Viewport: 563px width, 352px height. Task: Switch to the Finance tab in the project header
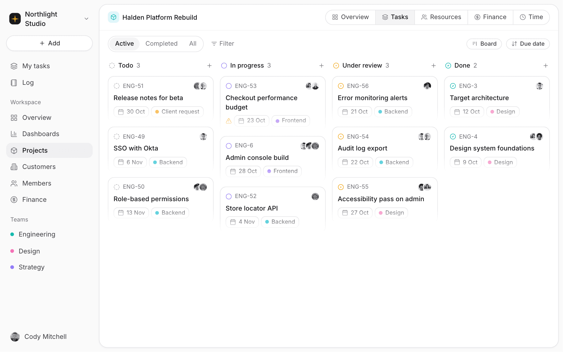pos(490,17)
